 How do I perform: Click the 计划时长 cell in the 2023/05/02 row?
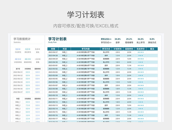tap(118, 69)
